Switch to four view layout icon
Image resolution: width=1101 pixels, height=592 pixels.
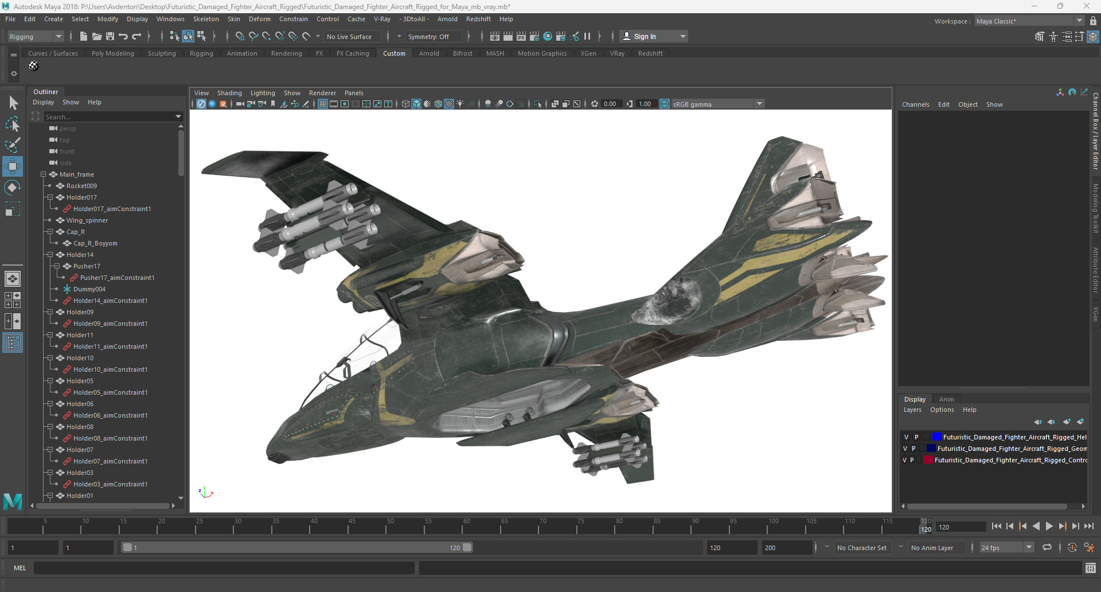pos(13,300)
